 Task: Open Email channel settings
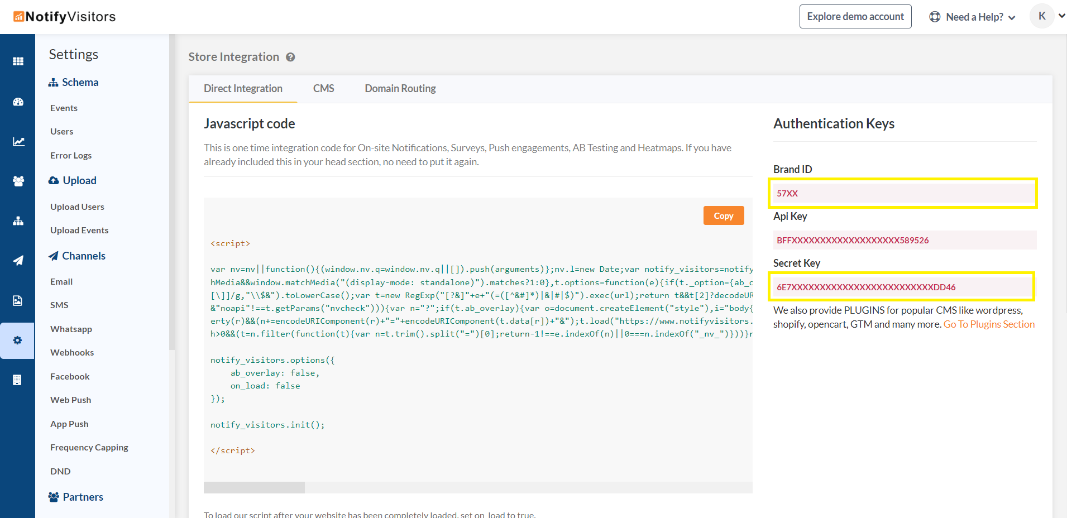pyautogui.click(x=61, y=282)
